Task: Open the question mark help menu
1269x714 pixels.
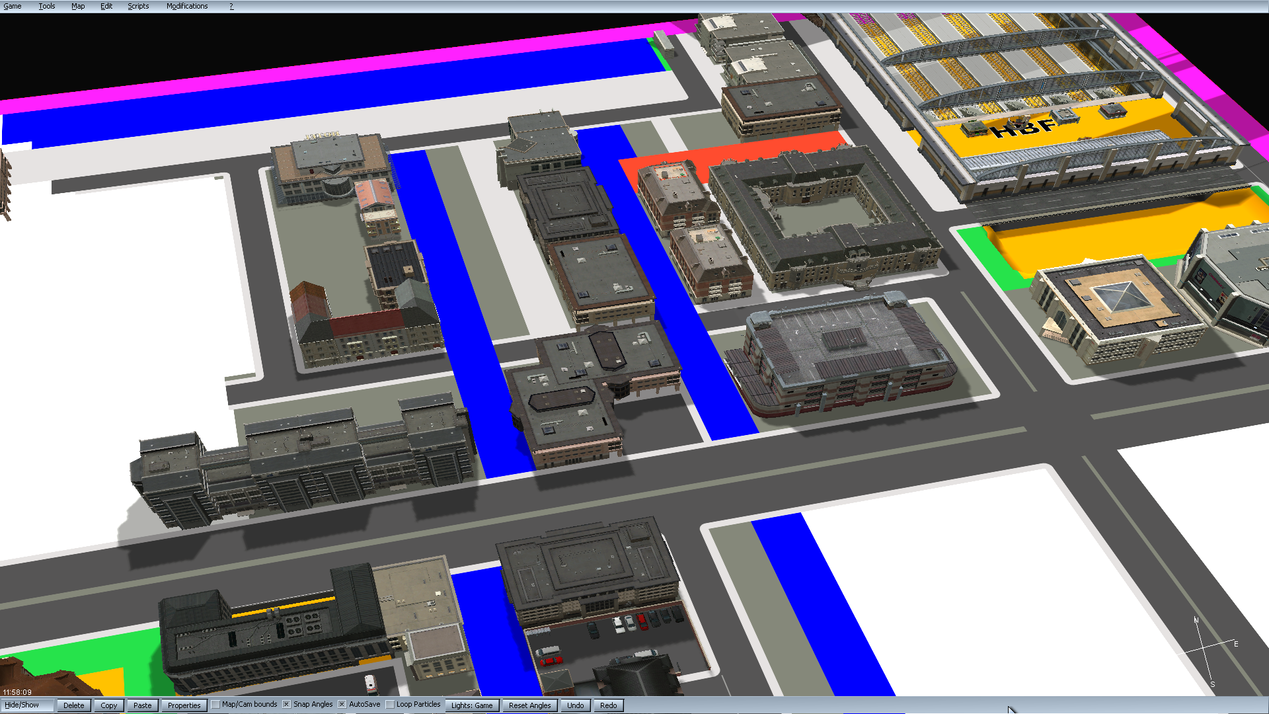Action: click(231, 6)
